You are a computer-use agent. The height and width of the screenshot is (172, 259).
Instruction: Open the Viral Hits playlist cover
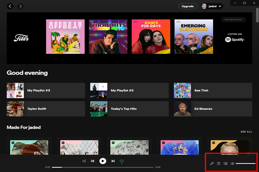click(108, 37)
